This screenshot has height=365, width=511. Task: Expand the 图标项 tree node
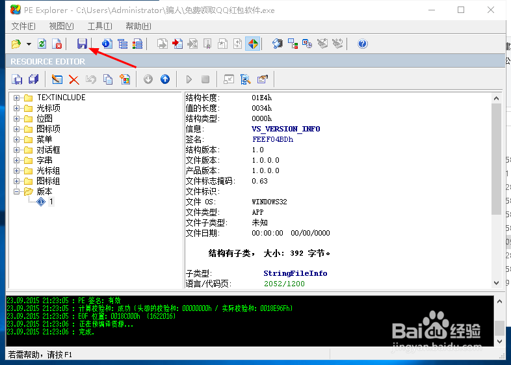16,129
